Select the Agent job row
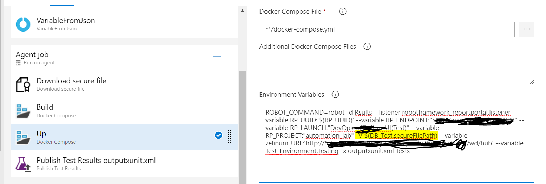 pyautogui.click(x=125, y=58)
